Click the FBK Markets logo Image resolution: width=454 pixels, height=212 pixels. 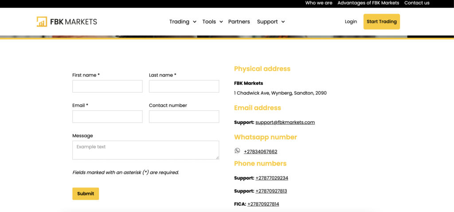[x=67, y=22]
